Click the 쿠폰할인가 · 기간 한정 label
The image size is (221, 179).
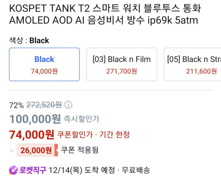[93, 135]
